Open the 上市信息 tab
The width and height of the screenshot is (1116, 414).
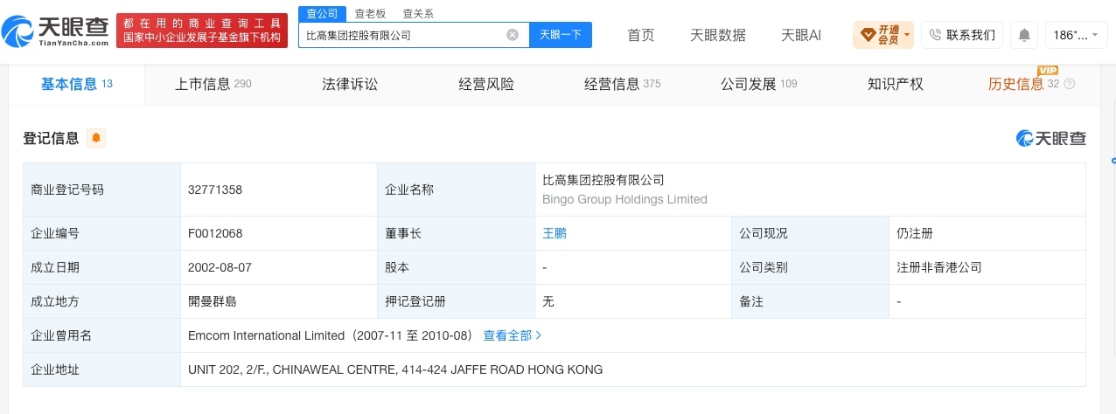click(213, 84)
